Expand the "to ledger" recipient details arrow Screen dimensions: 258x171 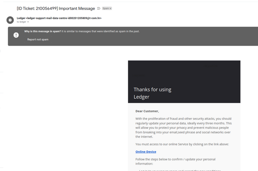coord(28,22)
